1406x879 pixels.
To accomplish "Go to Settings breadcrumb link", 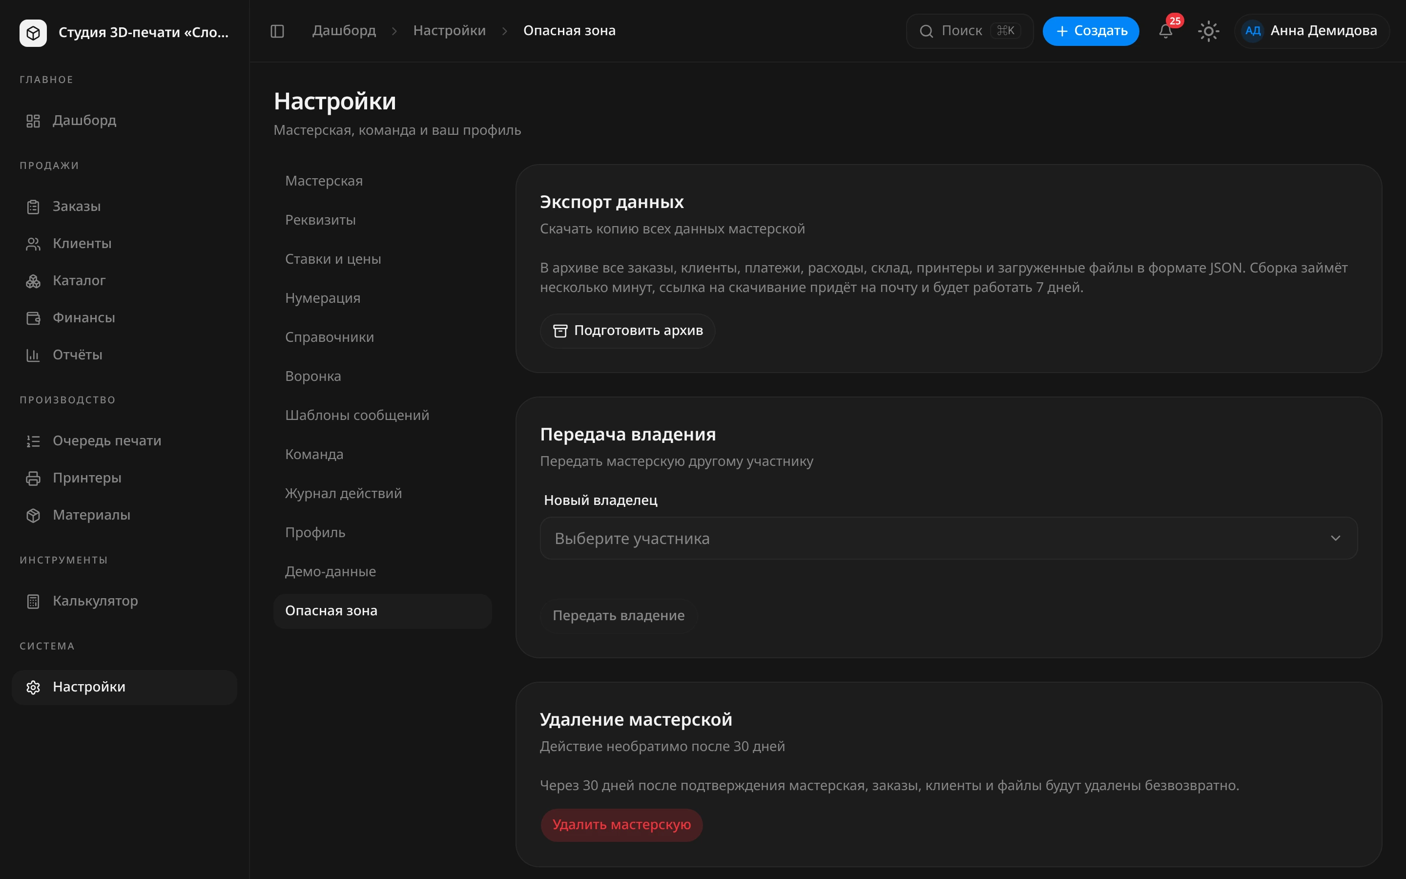I will click(x=449, y=31).
